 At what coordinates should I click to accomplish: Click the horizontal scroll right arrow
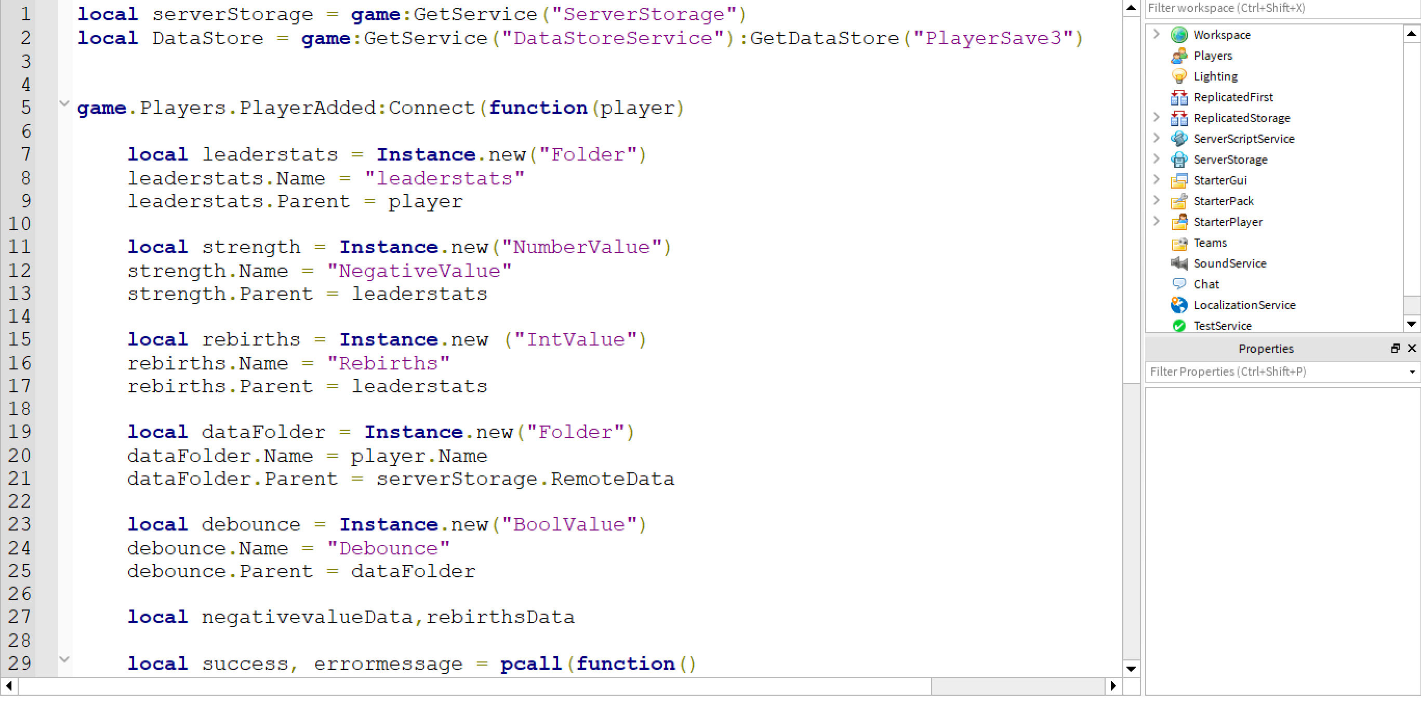(1113, 686)
